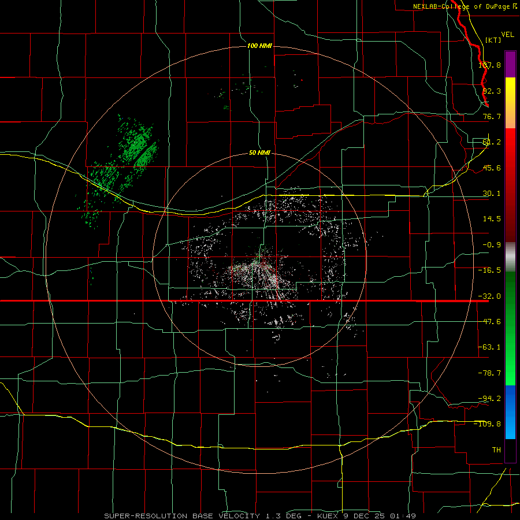520x520 pixels.
Task: Click the 107.8 value on velocity scale
Action: pyautogui.click(x=489, y=65)
